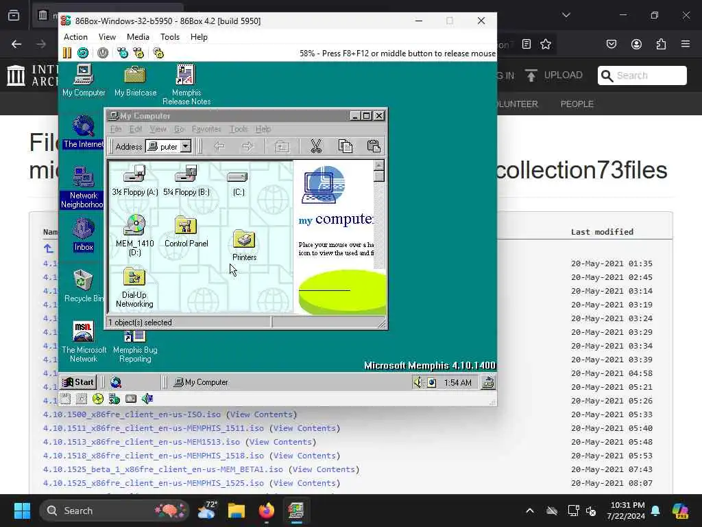Click the 86Box hard reset icon

[x=83, y=53]
